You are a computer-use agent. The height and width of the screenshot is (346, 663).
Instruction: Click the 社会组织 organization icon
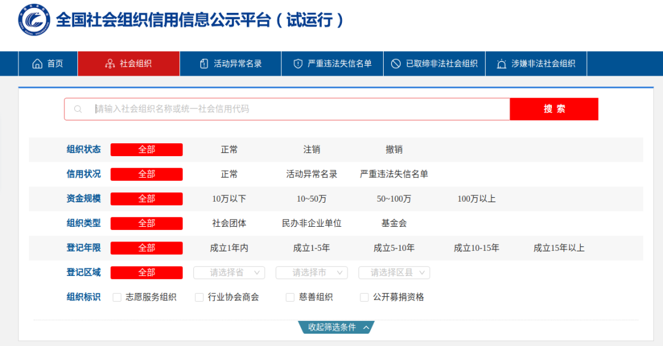(110, 63)
